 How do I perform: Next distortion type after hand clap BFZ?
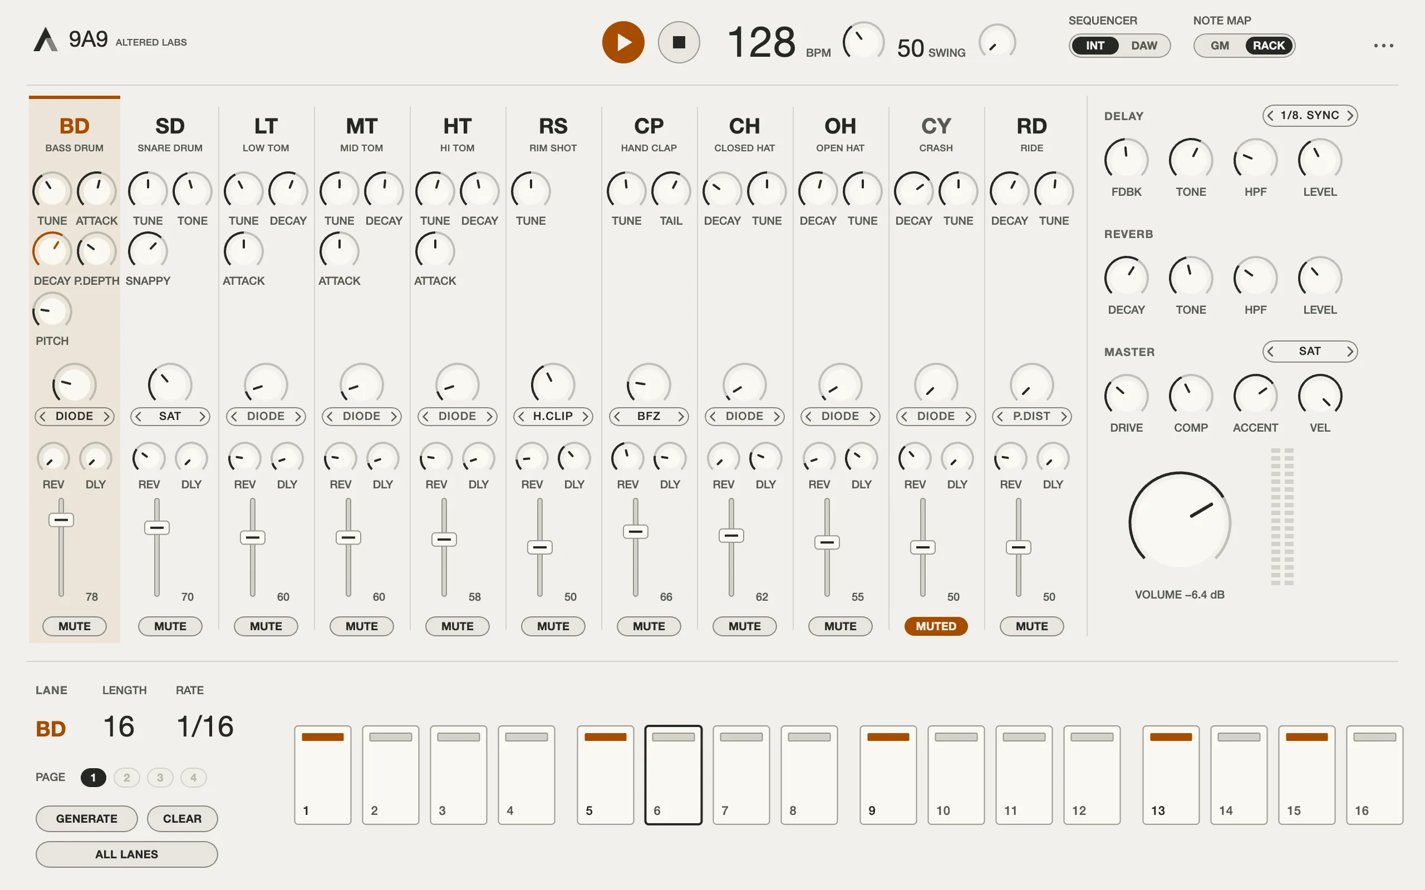(681, 416)
